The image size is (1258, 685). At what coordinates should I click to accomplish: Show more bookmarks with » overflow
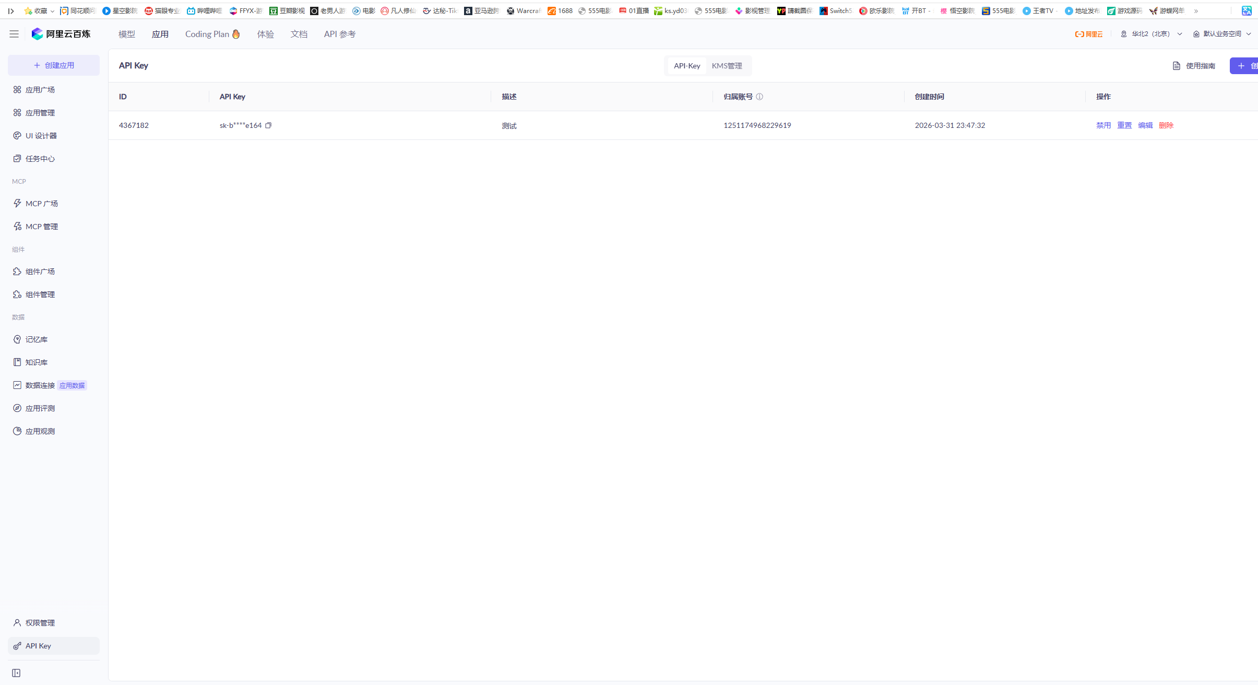tap(1196, 10)
